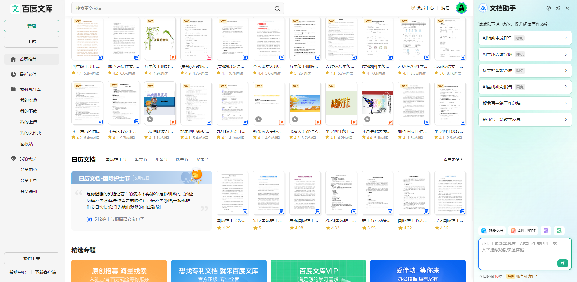Open 我的下载 in sidebar
Viewport: 577px width, 282px height.
[x=29, y=111]
